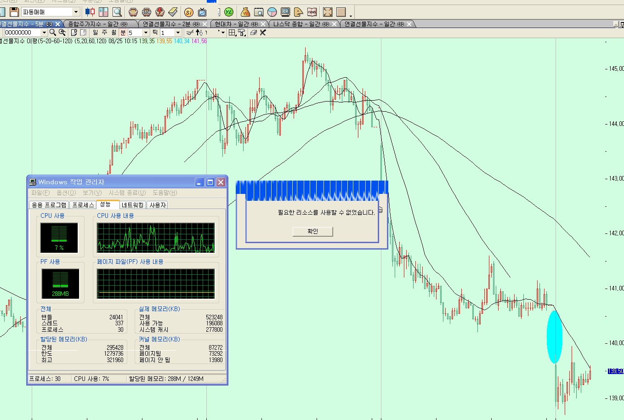
Task: Expand the 파동매매 dropdown list
Action: pos(76,12)
